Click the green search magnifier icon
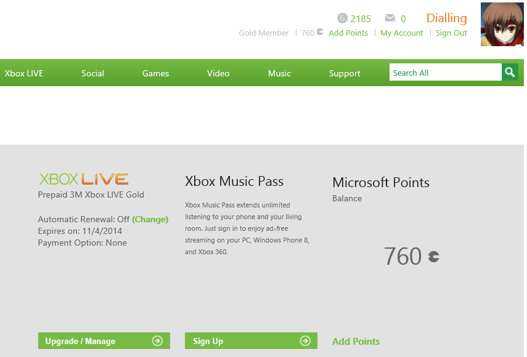This screenshot has width=527, height=357. pyautogui.click(x=510, y=72)
